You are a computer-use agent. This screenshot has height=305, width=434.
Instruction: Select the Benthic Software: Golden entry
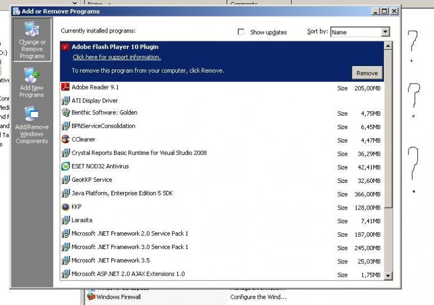click(222, 113)
